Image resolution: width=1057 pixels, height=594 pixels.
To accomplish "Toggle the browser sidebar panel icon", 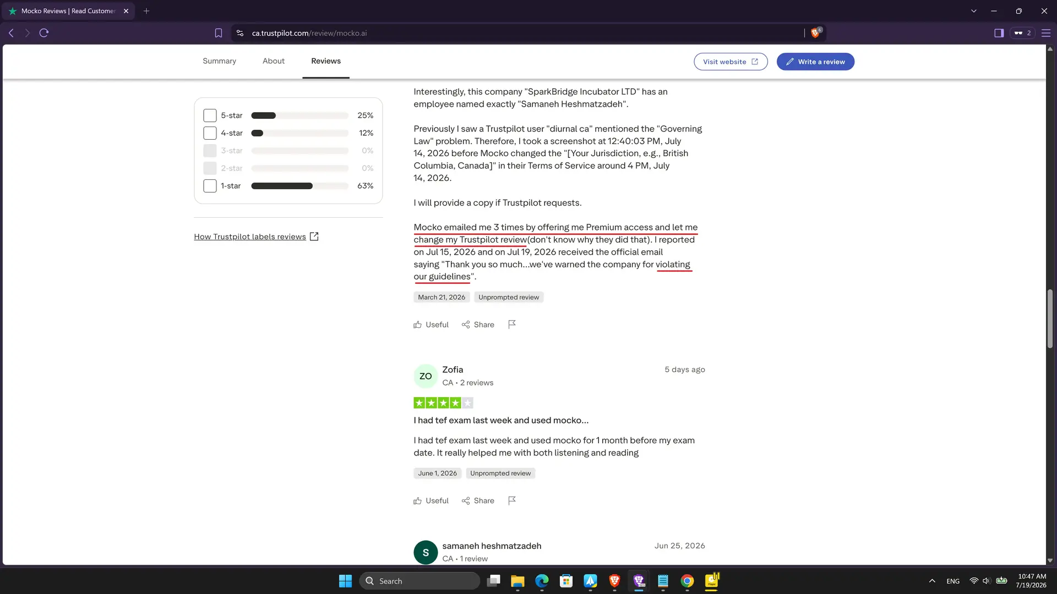I will pos(999,33).
